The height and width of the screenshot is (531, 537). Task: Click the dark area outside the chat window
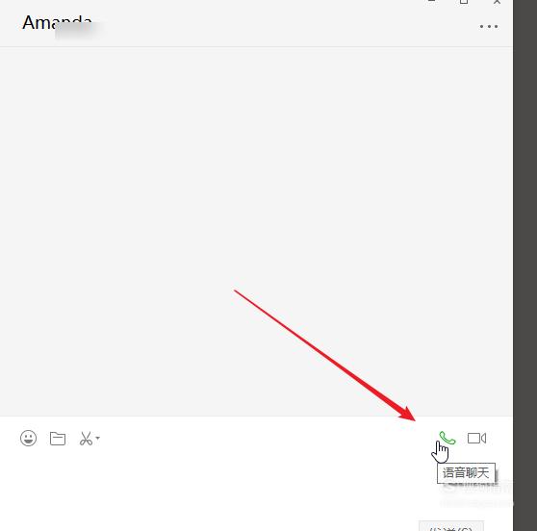click(525, 265)
